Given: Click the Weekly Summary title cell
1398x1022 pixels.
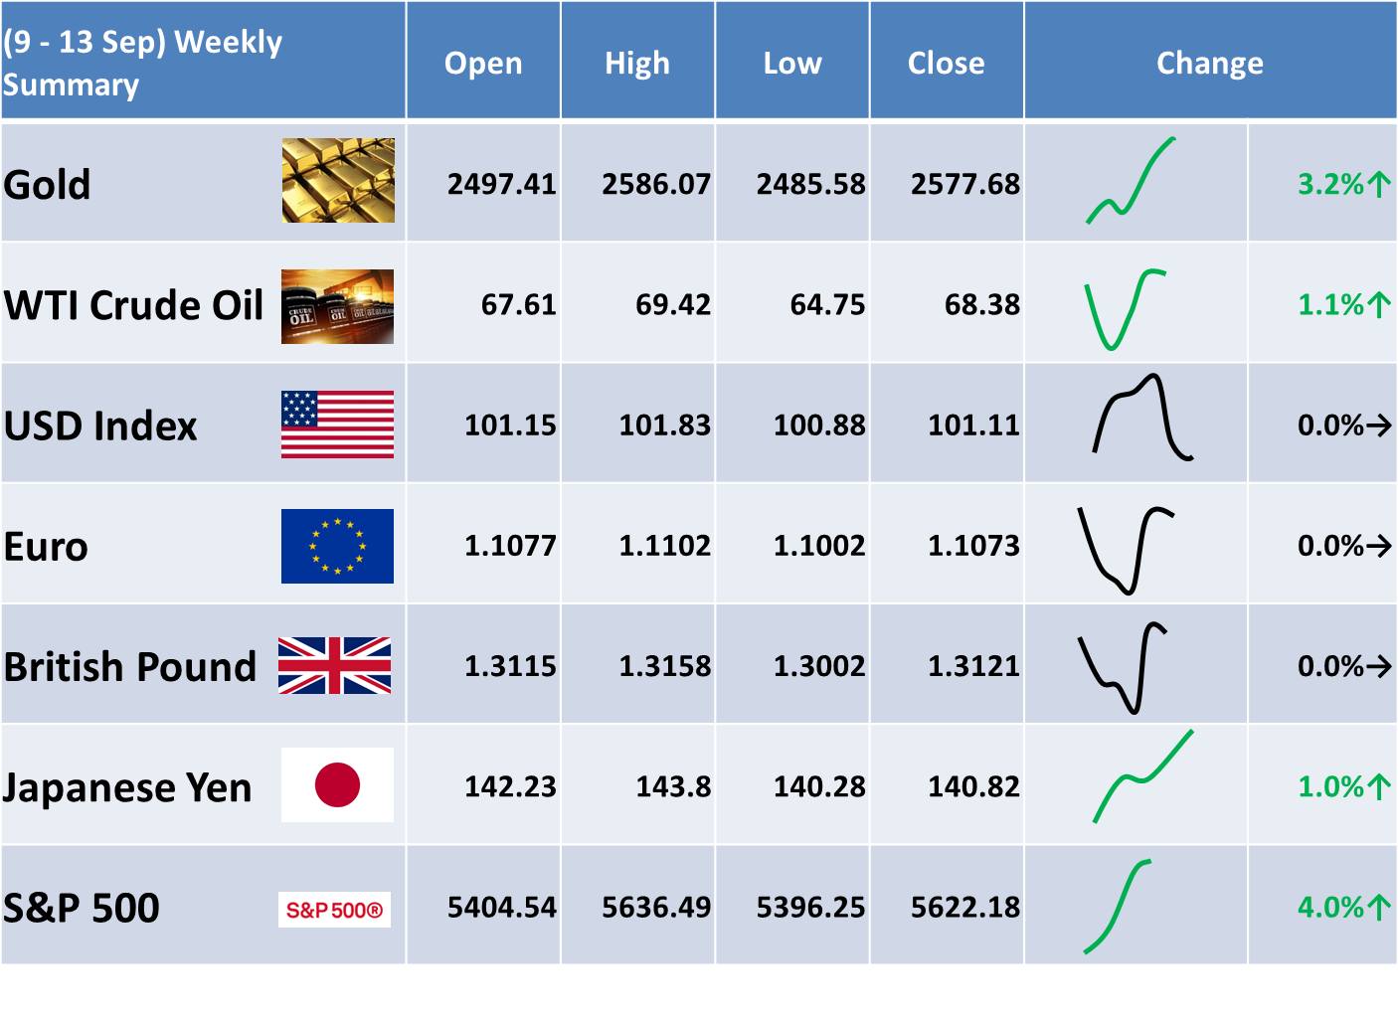Looking at the screenshot, I should click(x=203, y=63).
